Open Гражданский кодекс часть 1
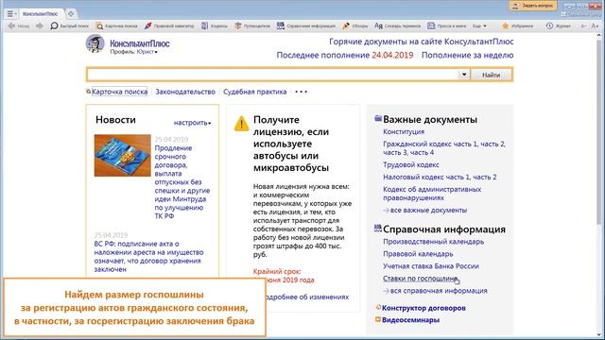This screenshot has width=605, height=340. (430, 144)
